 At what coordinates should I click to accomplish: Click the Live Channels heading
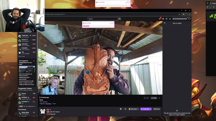pos(22,110)
